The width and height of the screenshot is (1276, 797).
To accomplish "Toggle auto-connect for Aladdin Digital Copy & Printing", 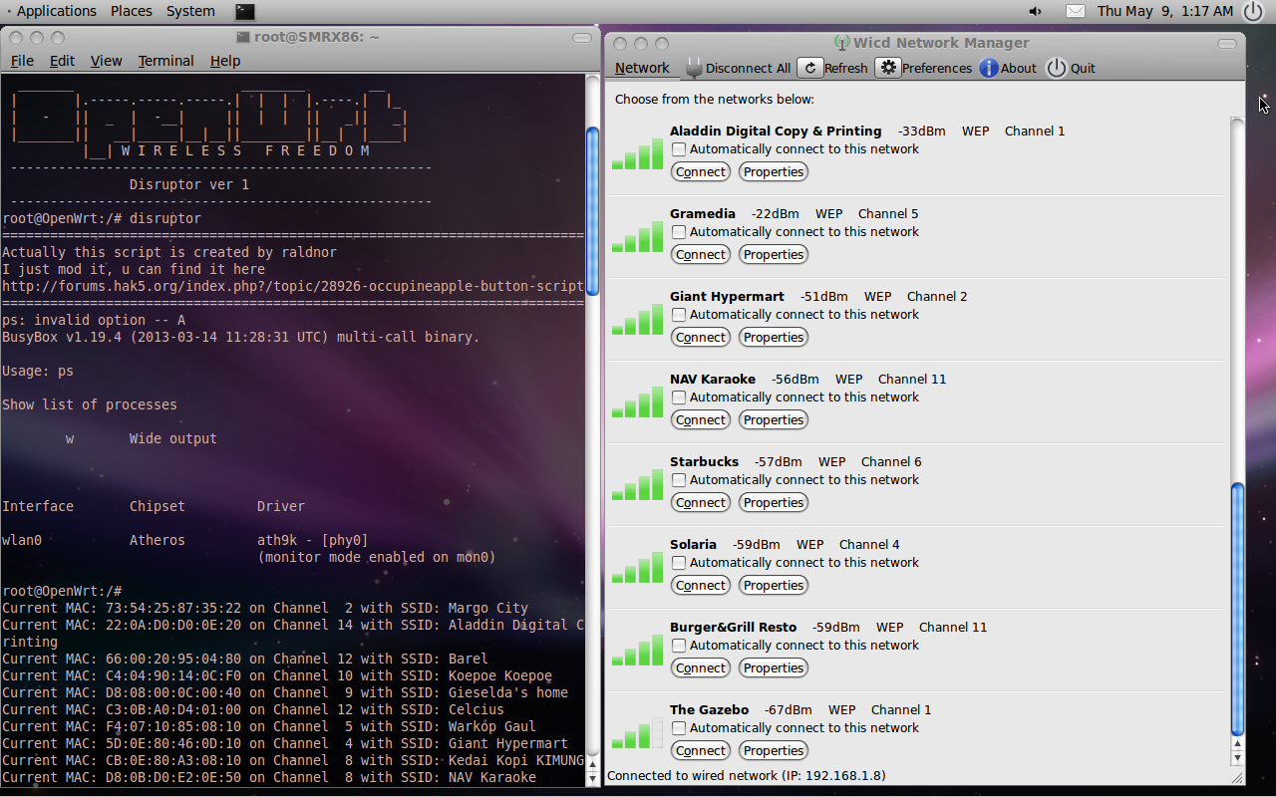I will (679, 149).
